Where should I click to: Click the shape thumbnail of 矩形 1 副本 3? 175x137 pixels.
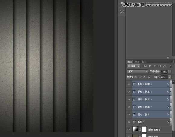(134, 99)
